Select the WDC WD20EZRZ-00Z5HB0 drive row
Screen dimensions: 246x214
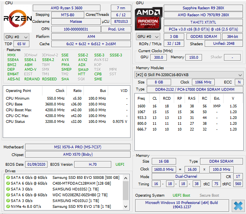[x=63, y=195]
